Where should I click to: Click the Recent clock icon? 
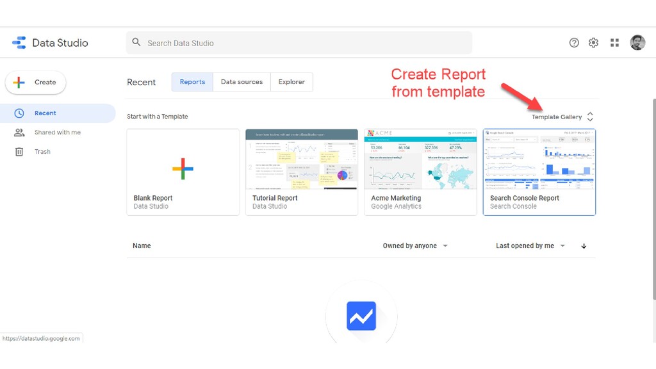pos(19,113)
